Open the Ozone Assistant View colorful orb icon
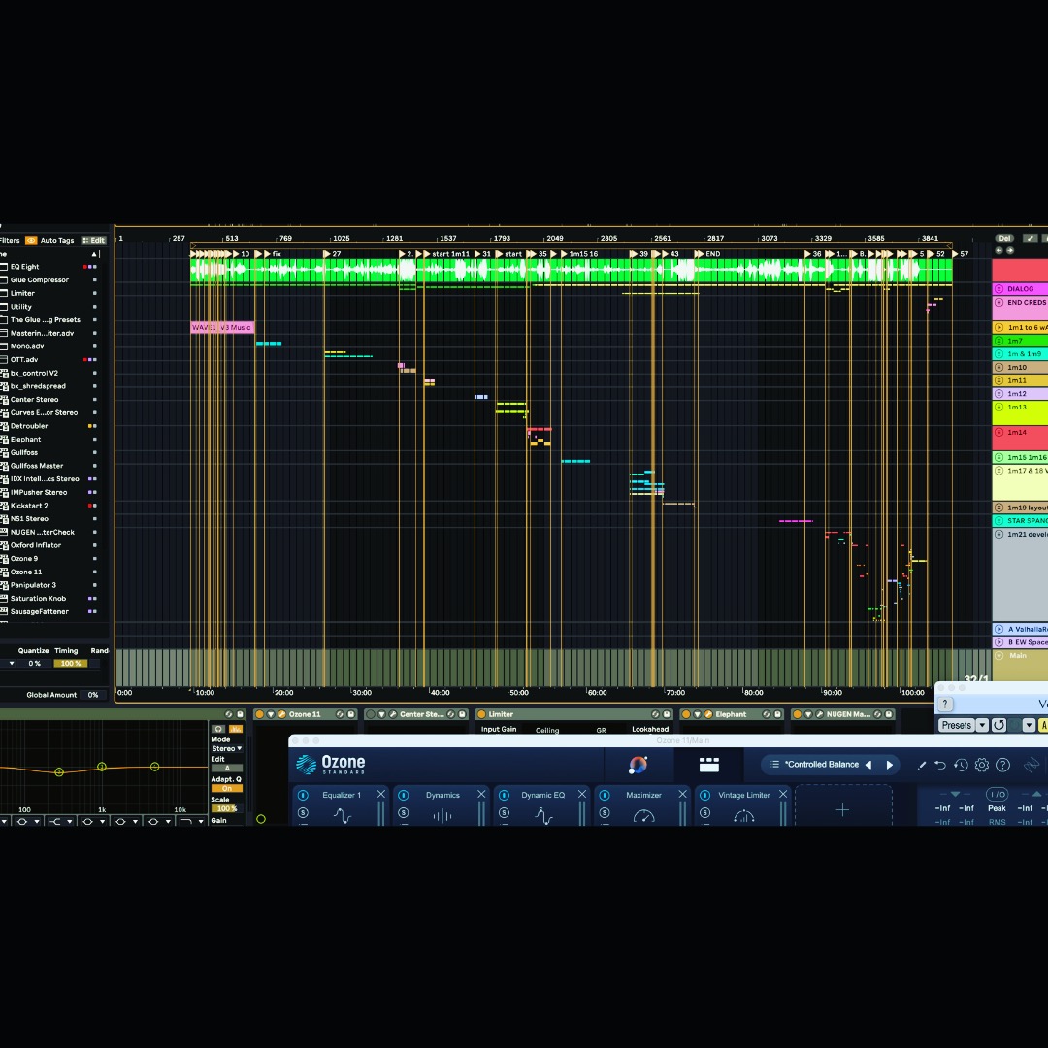The width and height of the screenshot is (1048, 1048). 638,765
